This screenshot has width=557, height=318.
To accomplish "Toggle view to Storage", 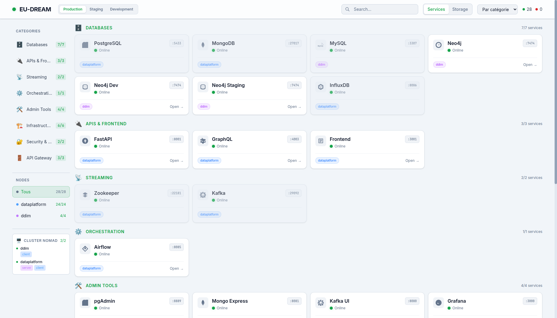I will click(460, 9).
